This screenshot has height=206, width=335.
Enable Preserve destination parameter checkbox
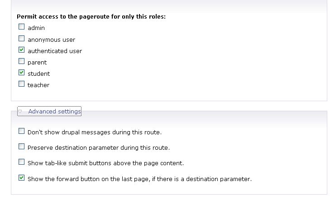[21, 147]
